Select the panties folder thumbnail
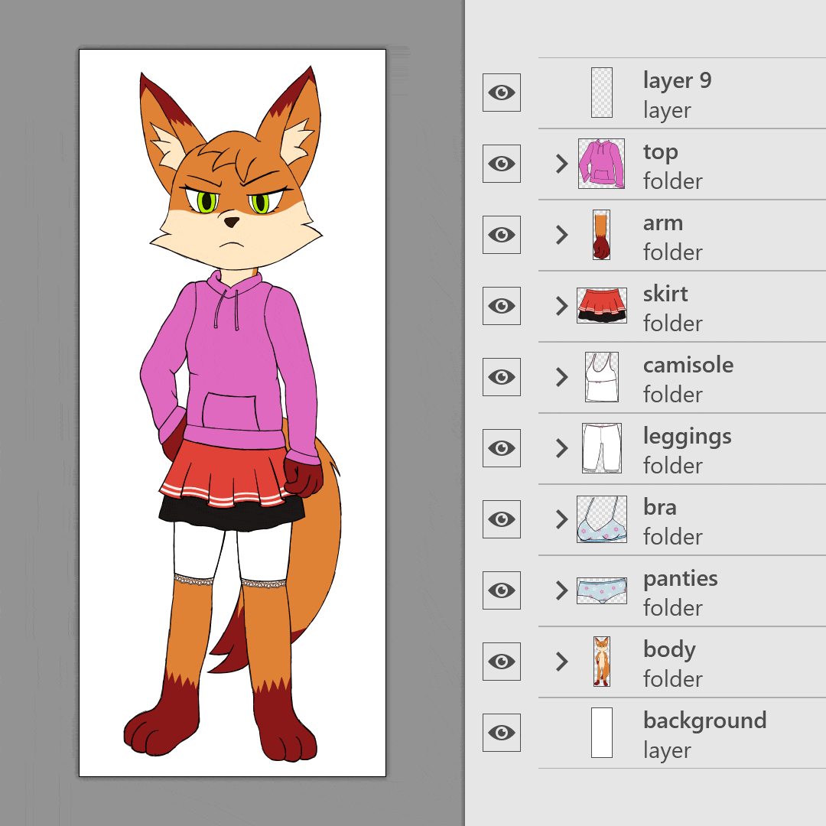The image size is (826, 826). [602, 590]
